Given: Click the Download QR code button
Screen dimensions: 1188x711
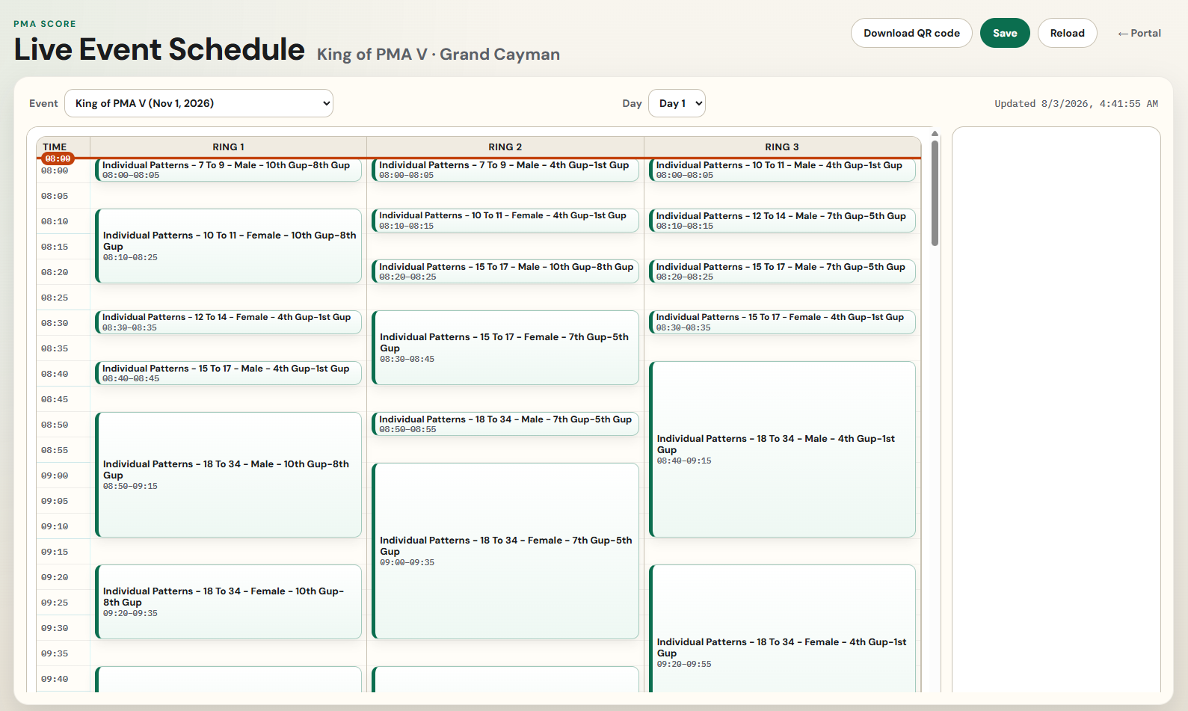Looking at the screenshot, I should 911,33.
